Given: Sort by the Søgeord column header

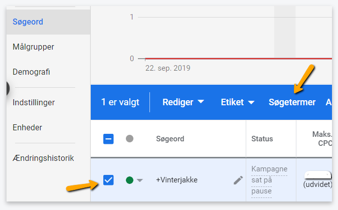Looking at the screenshot, I should pos(170,139).
